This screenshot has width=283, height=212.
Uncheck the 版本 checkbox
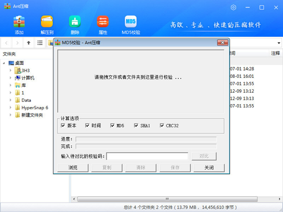63,126
